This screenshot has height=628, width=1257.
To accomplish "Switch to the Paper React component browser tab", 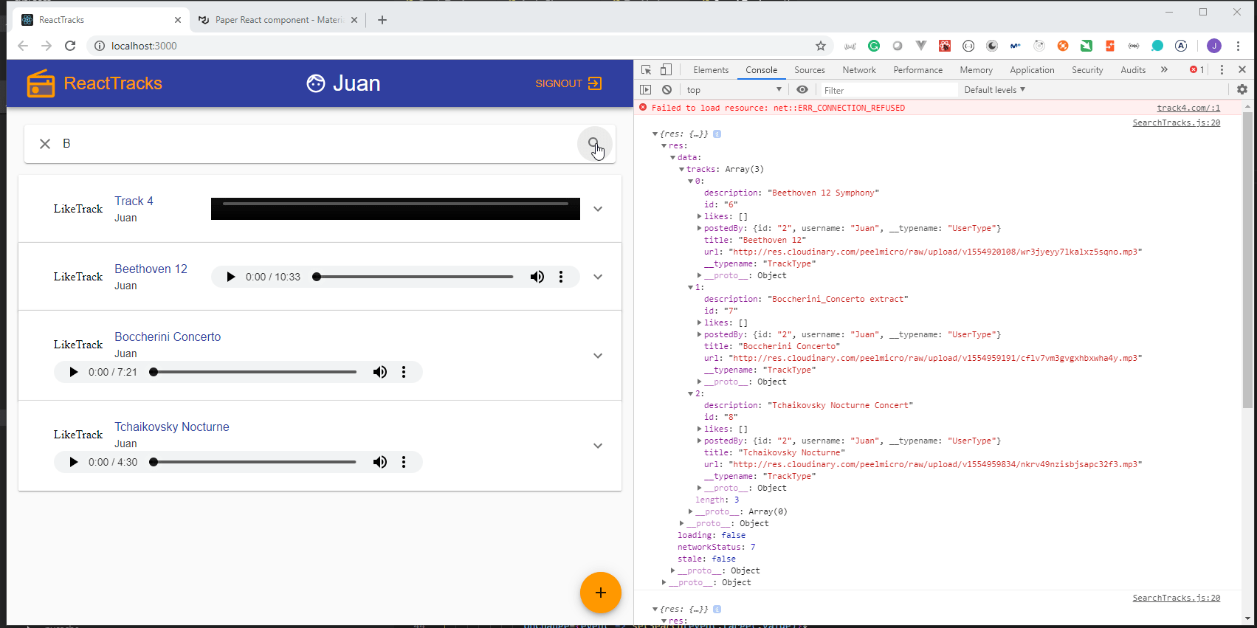I will click(278, 20).
